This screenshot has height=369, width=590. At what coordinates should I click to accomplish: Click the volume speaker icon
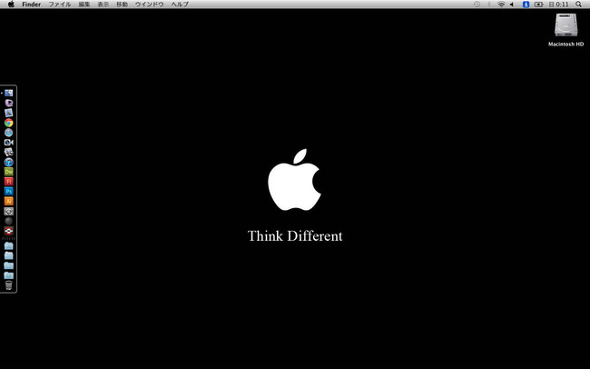(512, 5)
